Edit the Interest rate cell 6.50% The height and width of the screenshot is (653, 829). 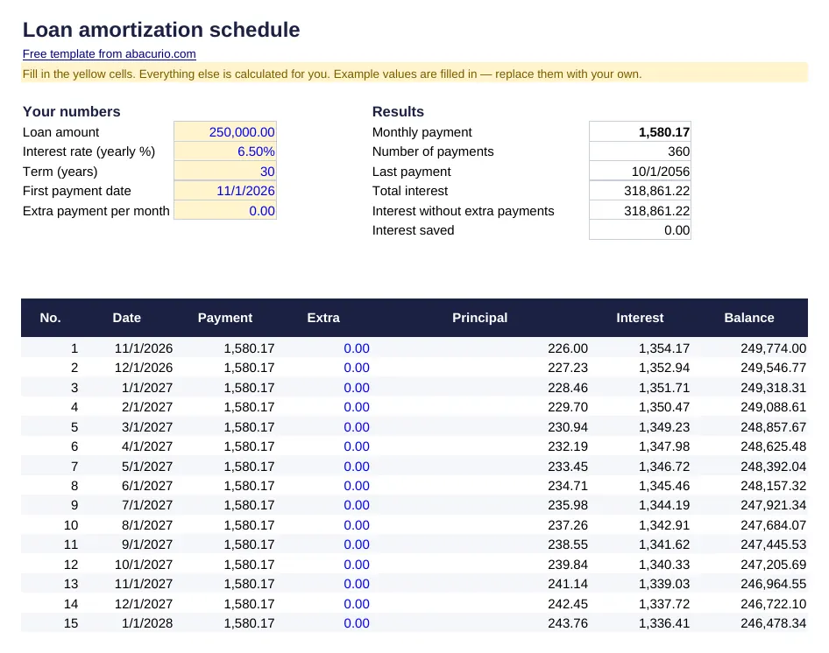(225, 151)
